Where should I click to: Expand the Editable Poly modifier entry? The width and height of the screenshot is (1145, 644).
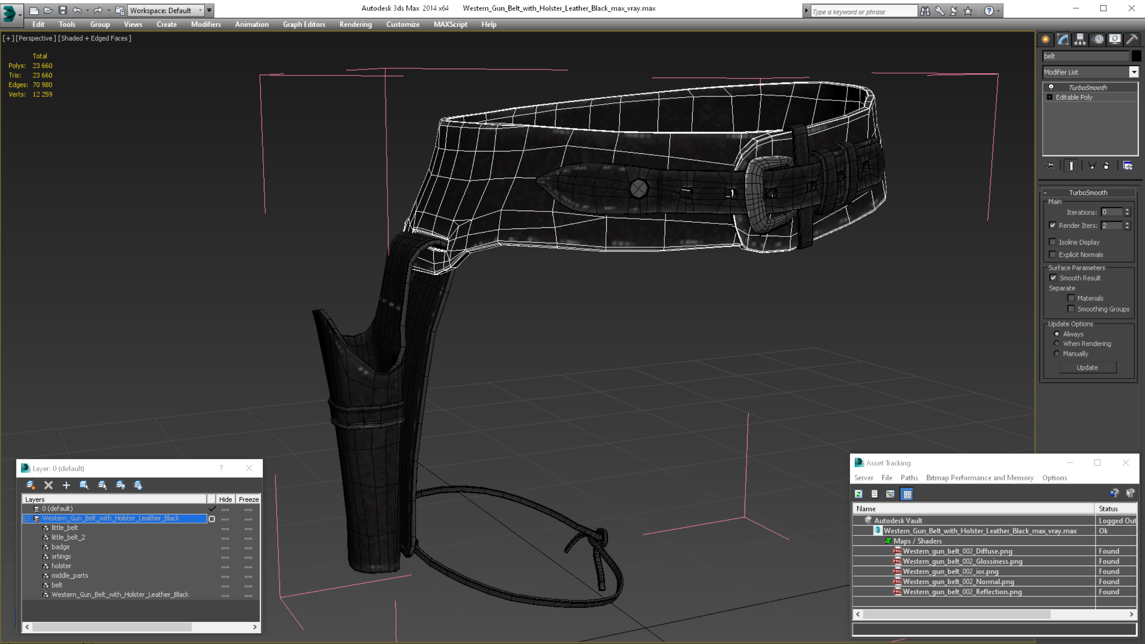[x=1050, y=97]
